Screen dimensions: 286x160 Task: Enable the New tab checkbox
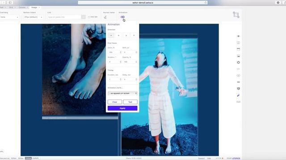[x=89, y=17]
